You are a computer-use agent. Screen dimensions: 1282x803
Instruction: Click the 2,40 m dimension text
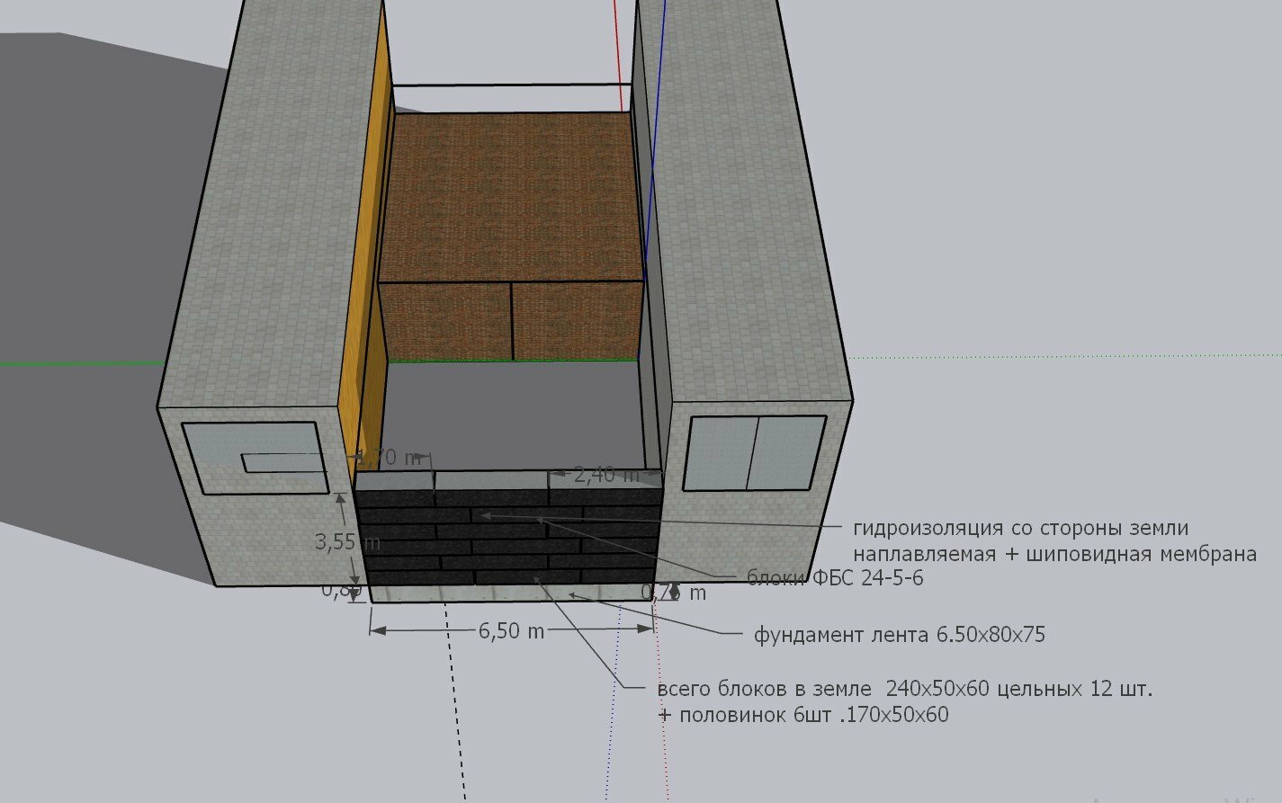(606, 475)
